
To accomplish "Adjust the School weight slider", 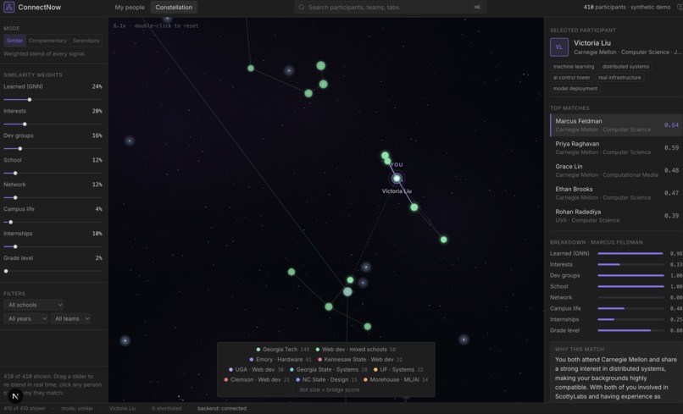I will tap(53, 174).
